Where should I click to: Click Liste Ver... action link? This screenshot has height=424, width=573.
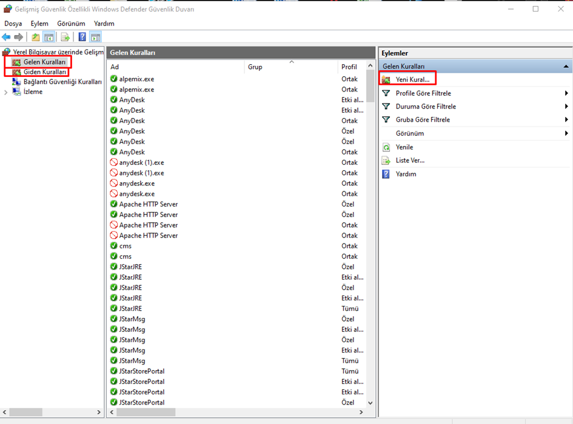point(410,161)
